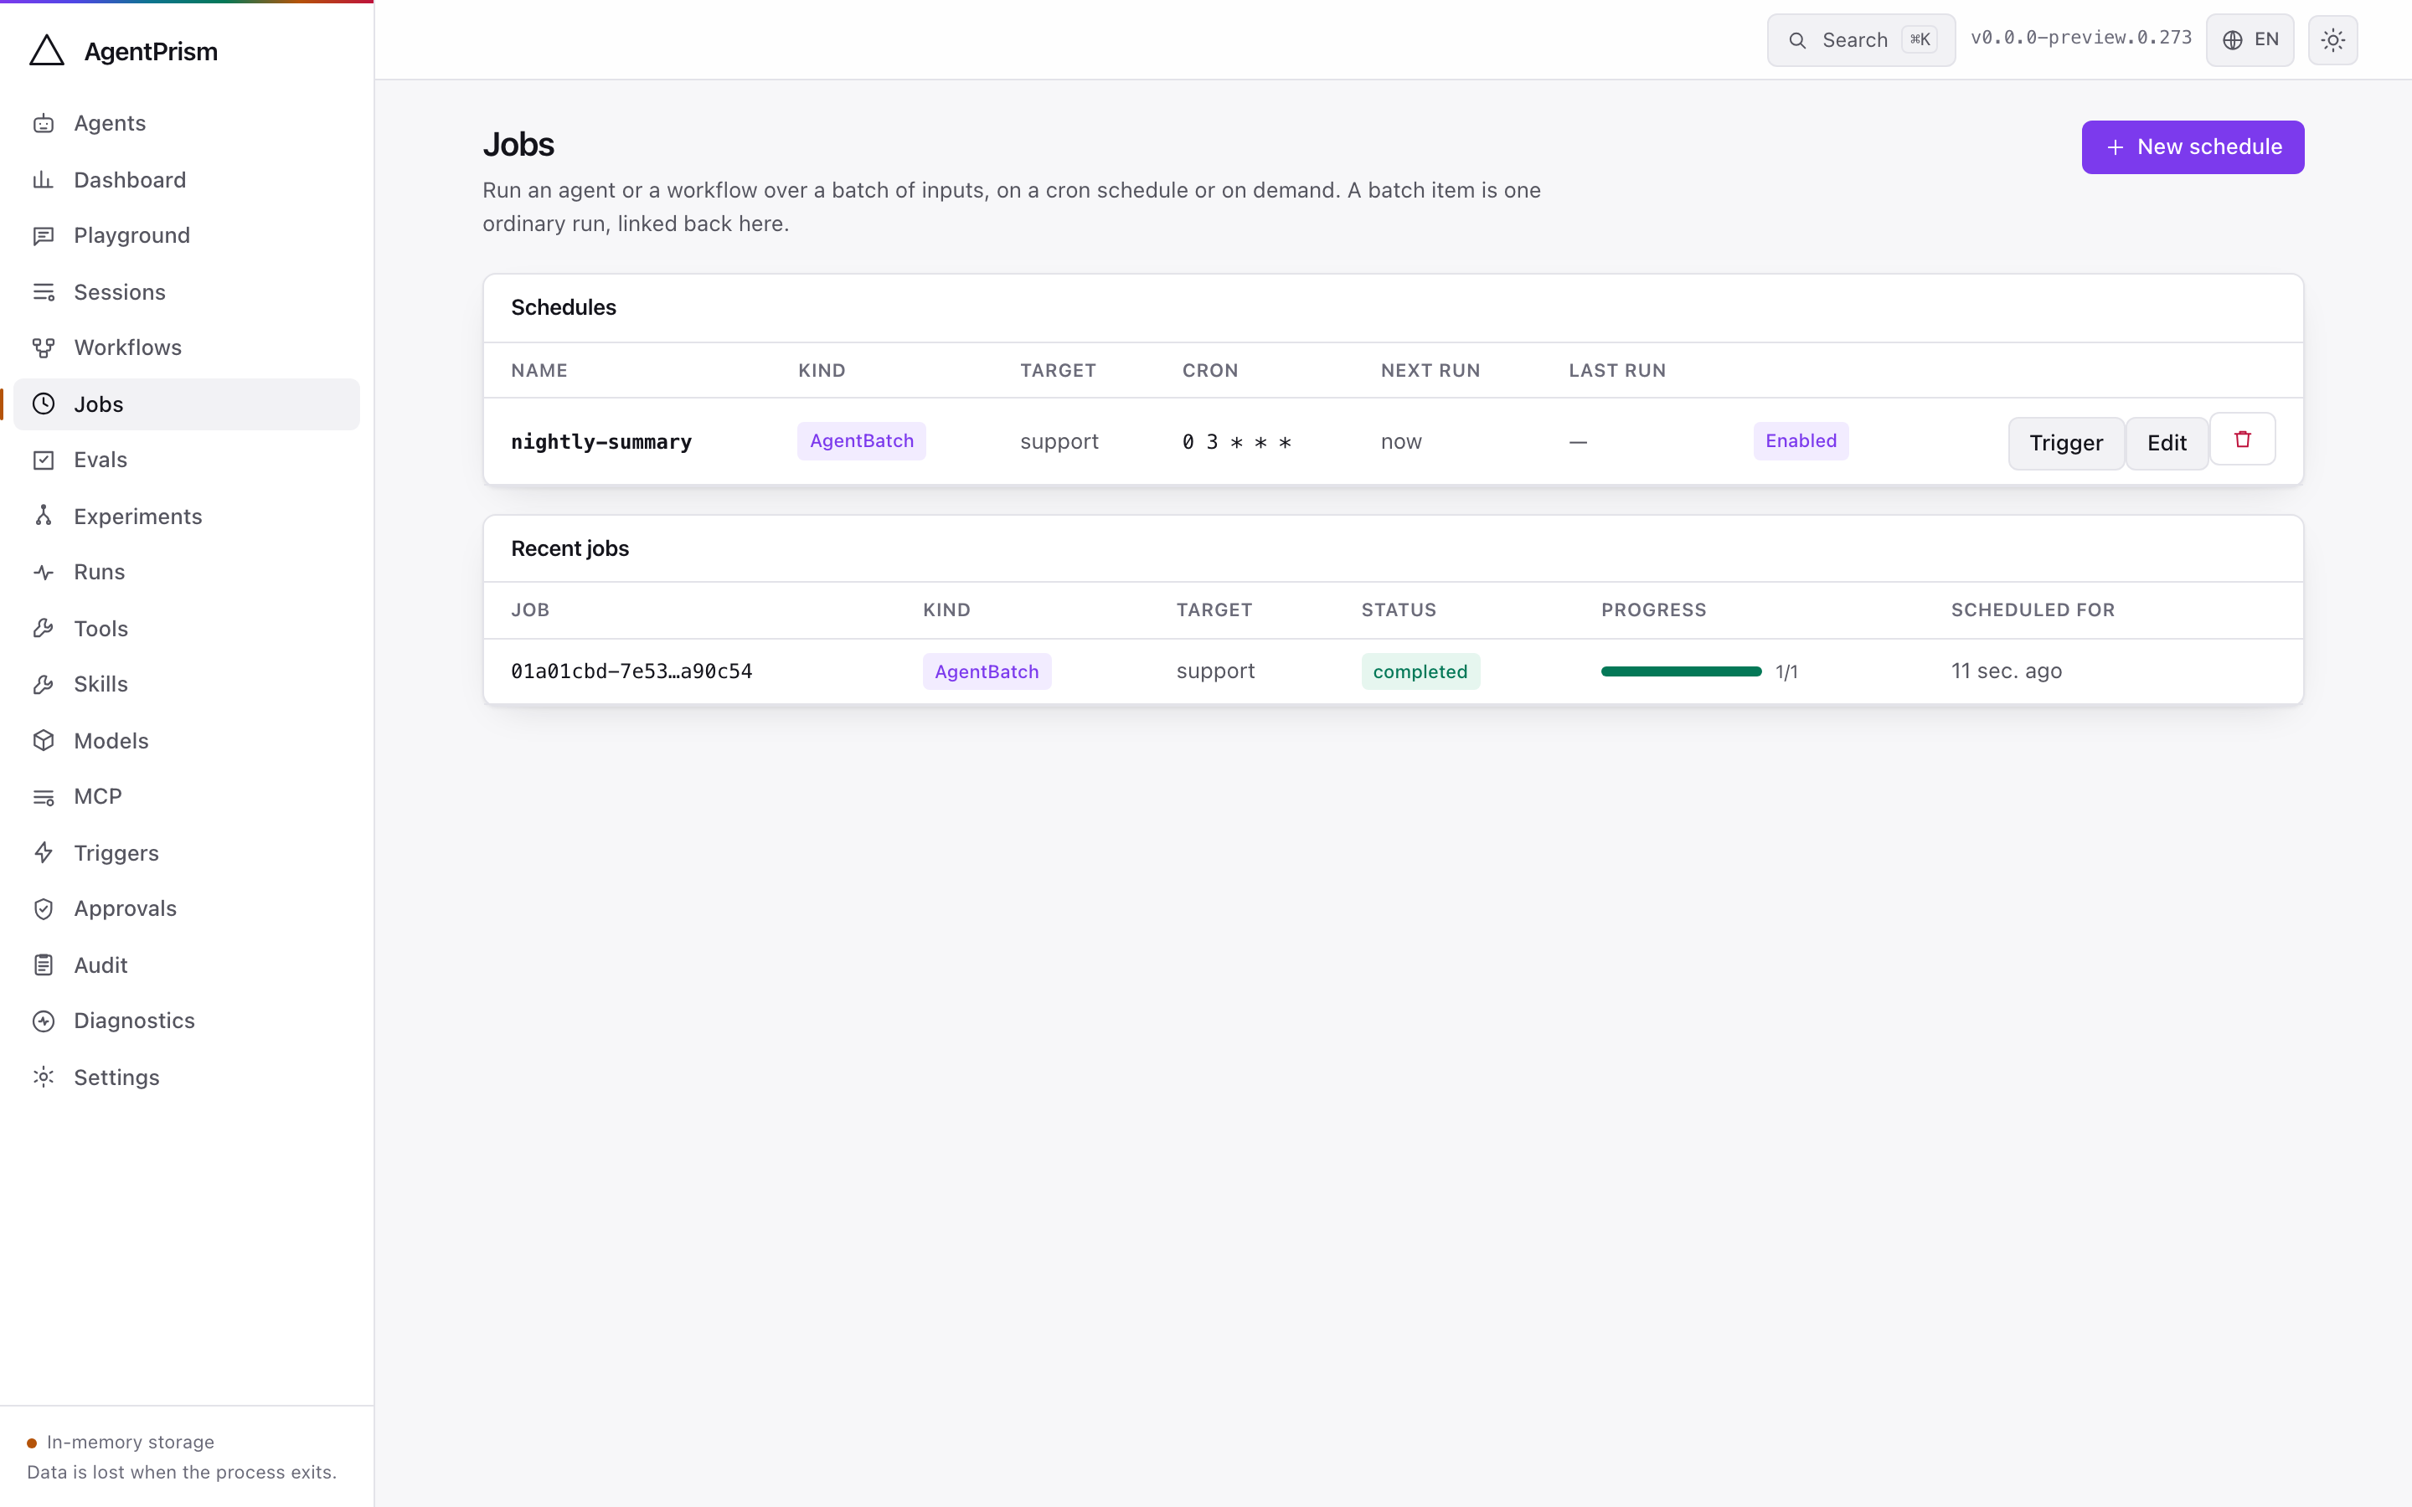The image size is (2412, 1507).
Task: Click the Dashboard bar chart icon
Action: (x=43, y=179)
